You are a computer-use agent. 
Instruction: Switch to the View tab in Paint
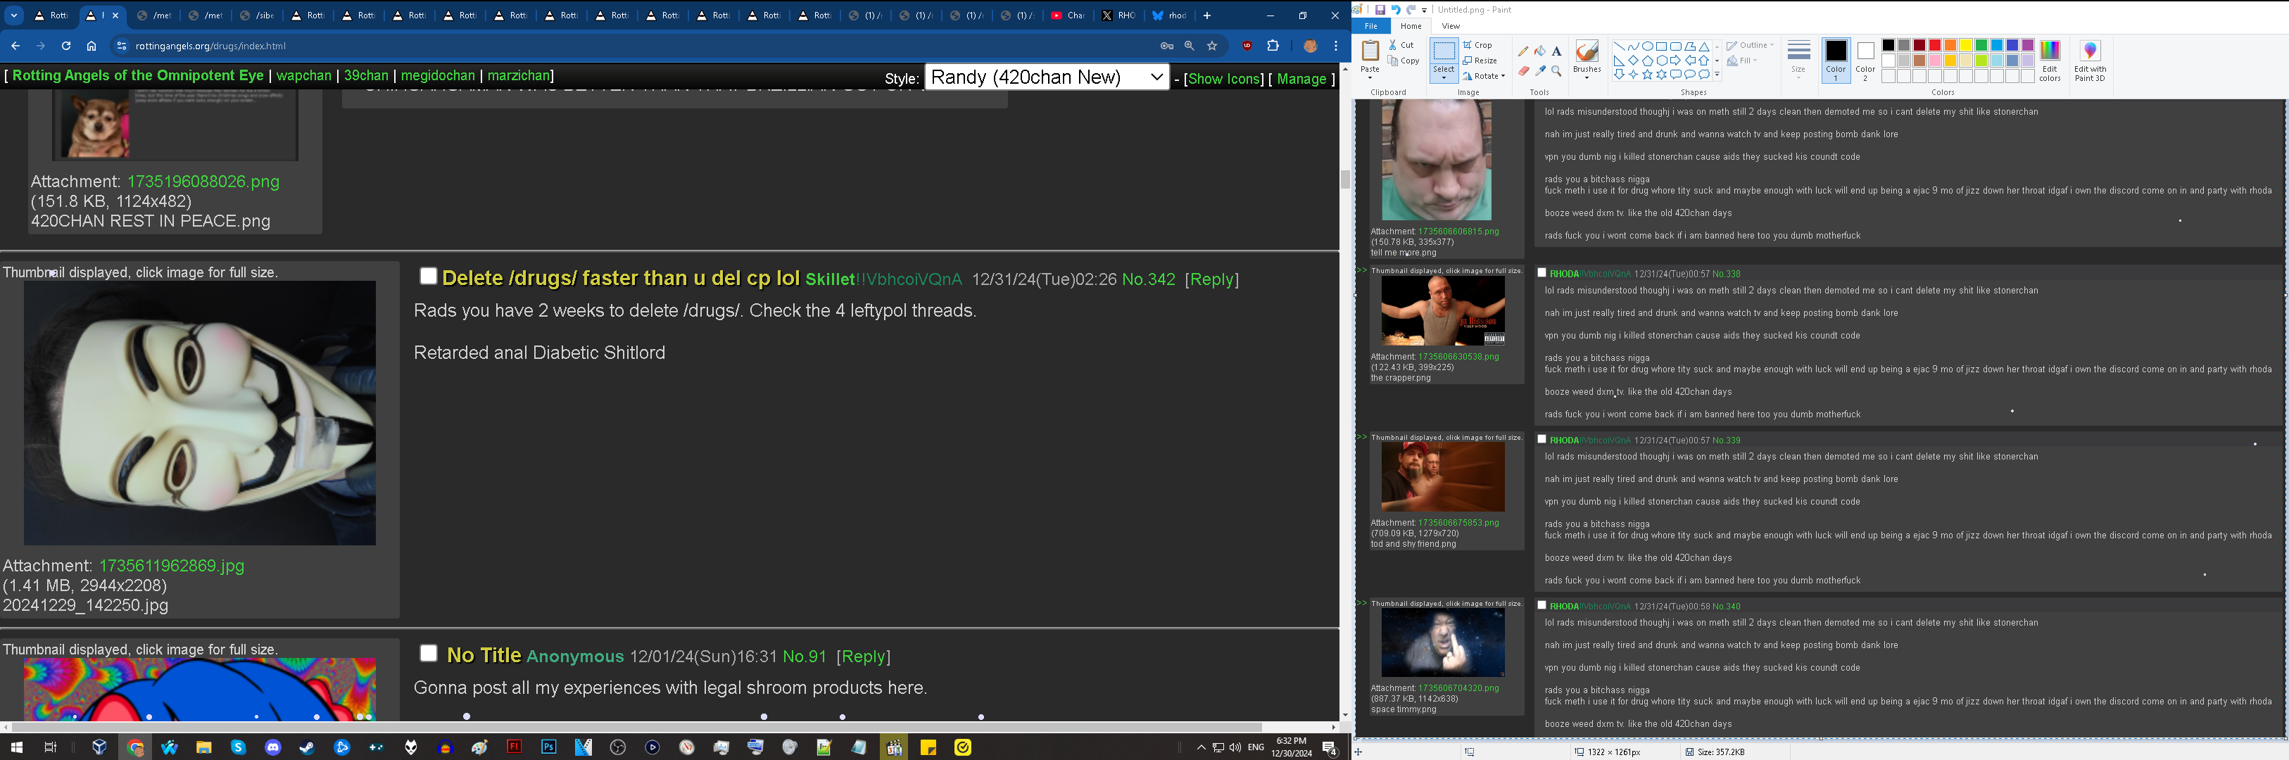coord(1450,26)
